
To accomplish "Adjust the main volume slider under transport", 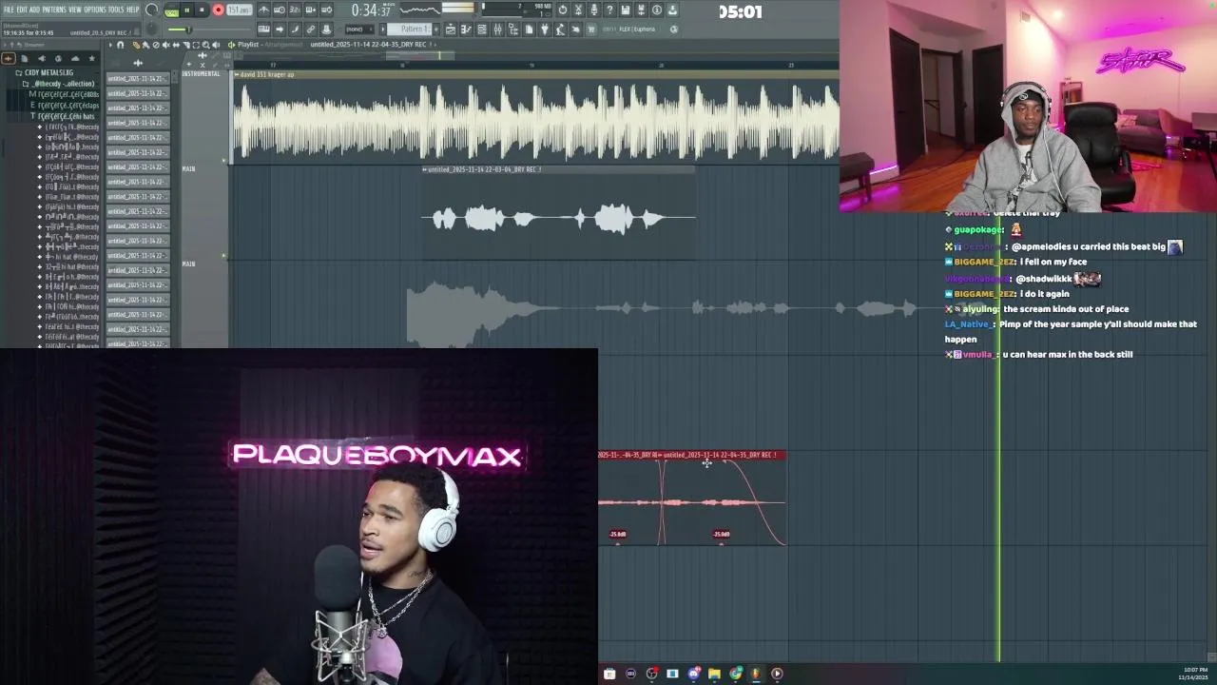I will 210,29.
